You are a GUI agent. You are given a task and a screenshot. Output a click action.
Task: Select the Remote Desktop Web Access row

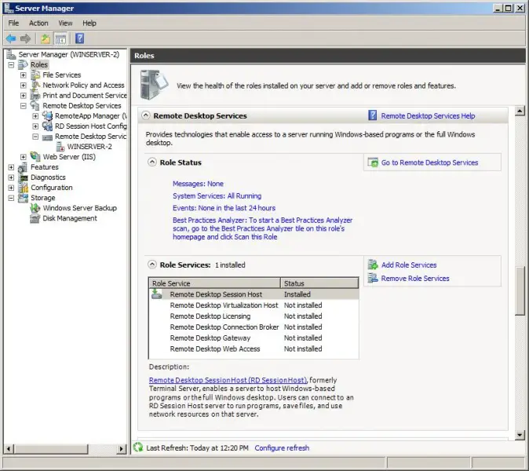(254, 349)
